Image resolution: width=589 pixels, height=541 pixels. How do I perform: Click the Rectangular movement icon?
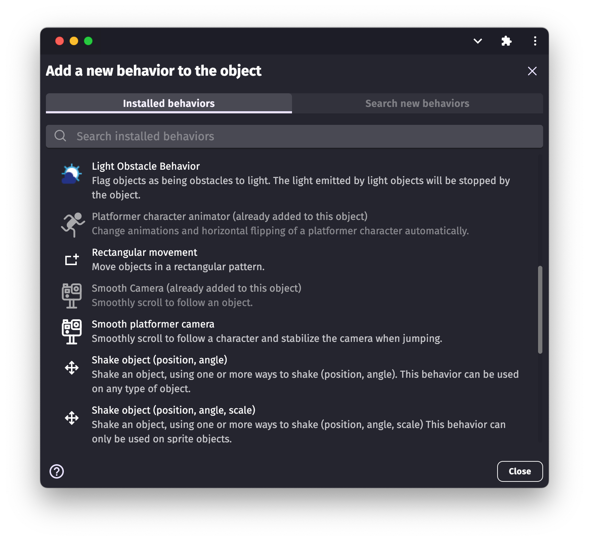(x=72, y=259)
